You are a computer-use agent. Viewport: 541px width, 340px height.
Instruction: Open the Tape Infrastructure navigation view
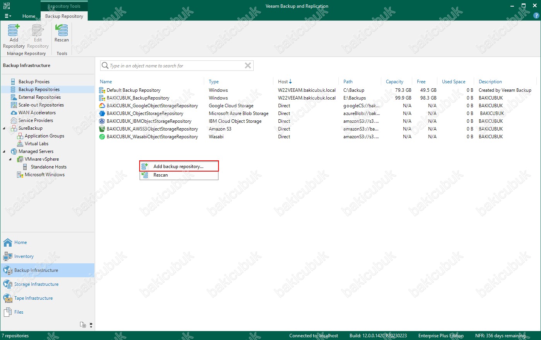click(47, 298)
